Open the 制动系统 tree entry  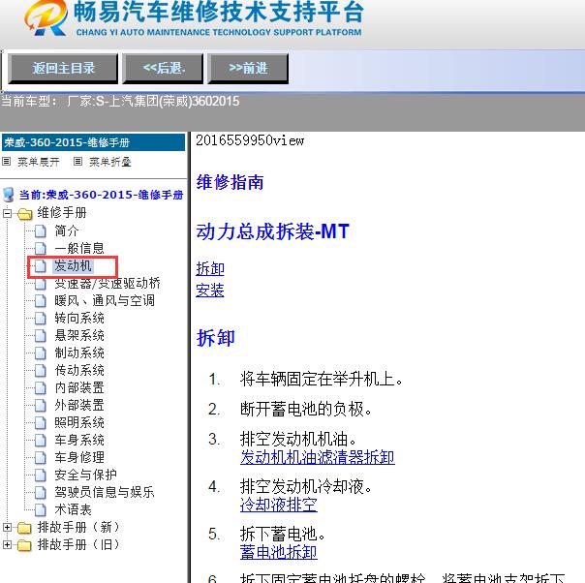coord(79,353)
